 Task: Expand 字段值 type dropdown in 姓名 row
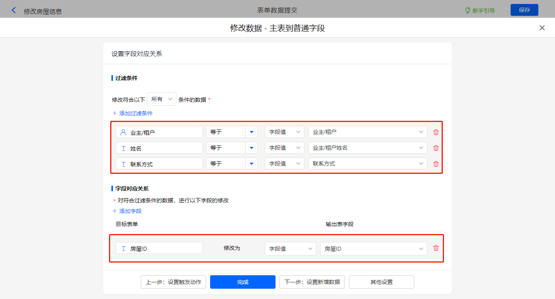pos(284,148)
